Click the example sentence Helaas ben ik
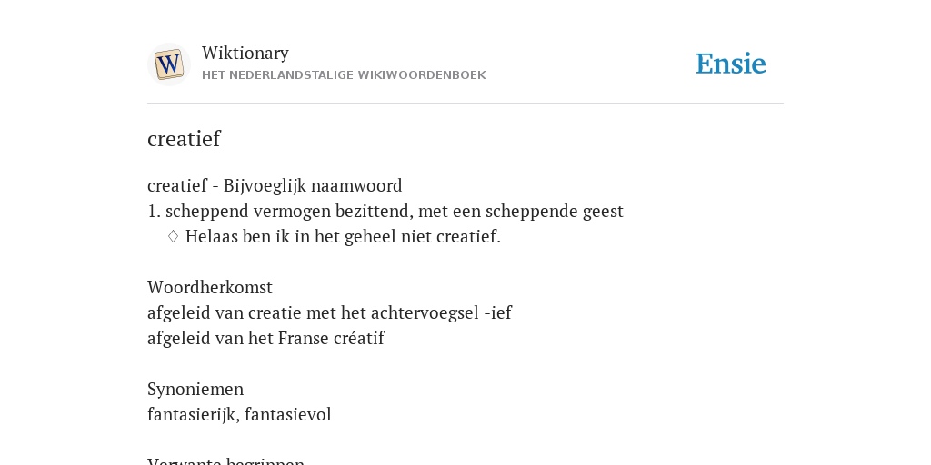This screenshot has width=931, height=465. [x=343, y=236]
